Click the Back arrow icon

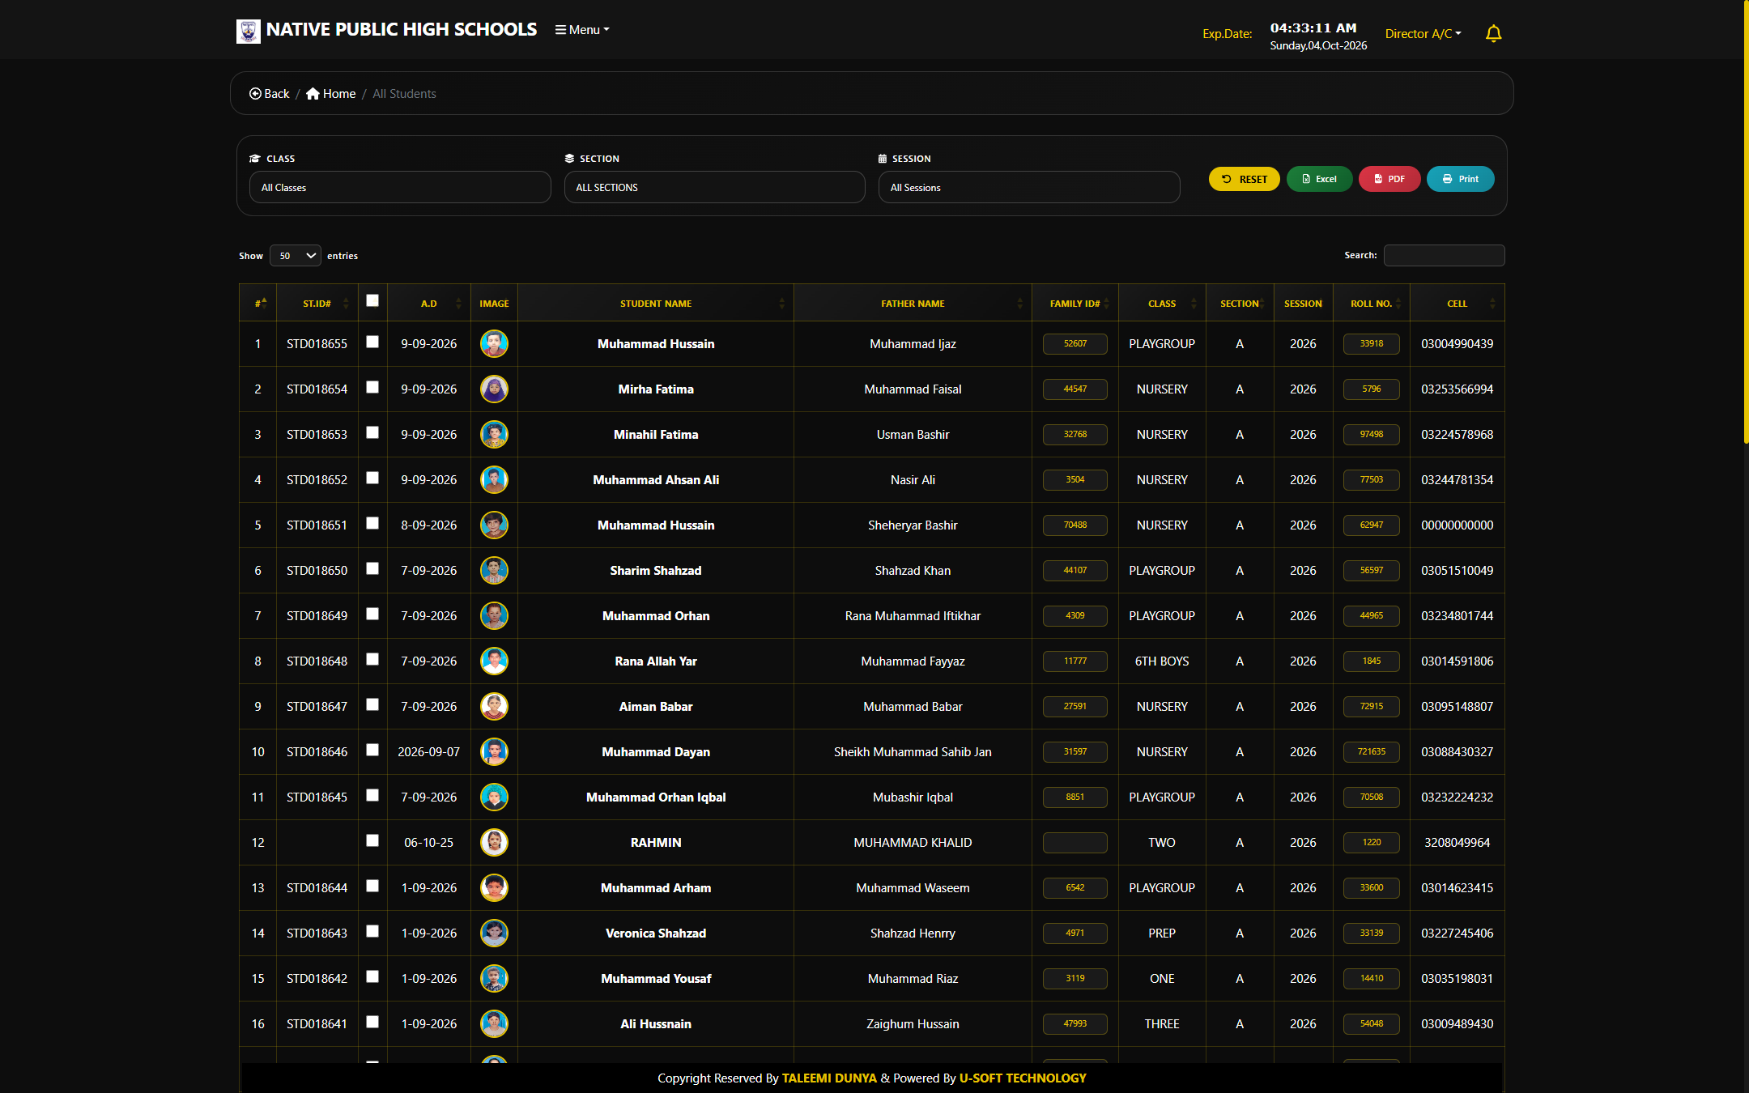255,94
